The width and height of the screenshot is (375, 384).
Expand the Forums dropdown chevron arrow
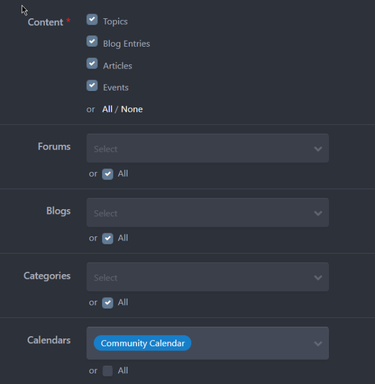tap(318, 149)
